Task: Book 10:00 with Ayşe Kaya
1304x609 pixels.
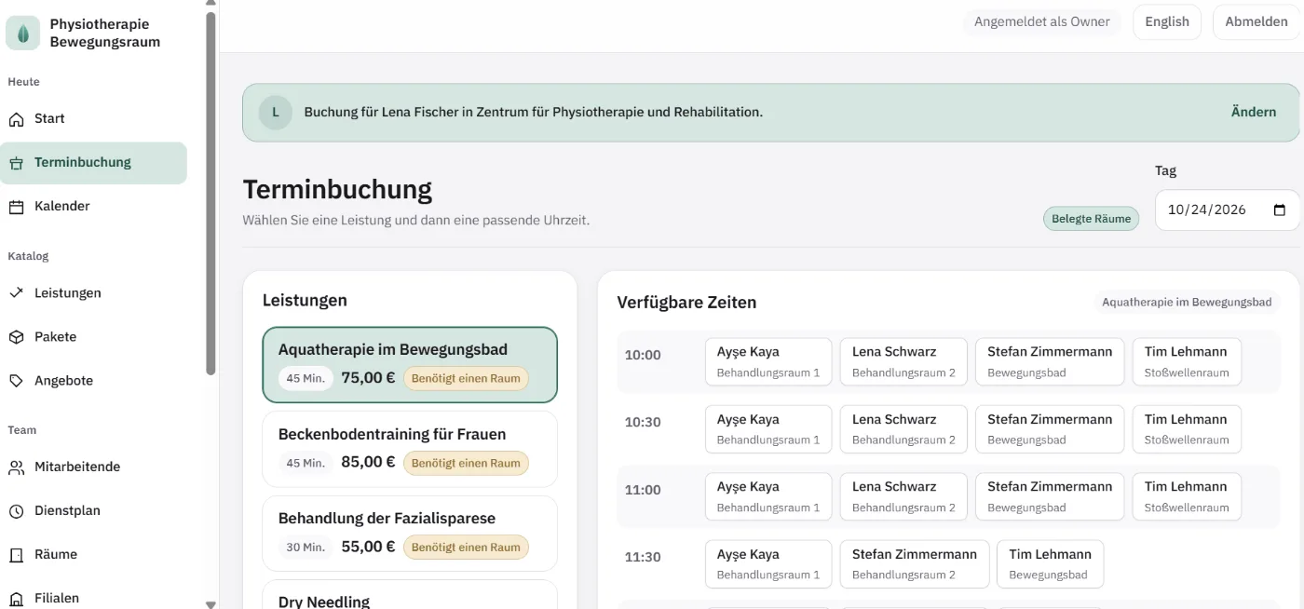Action: point(768,361)
